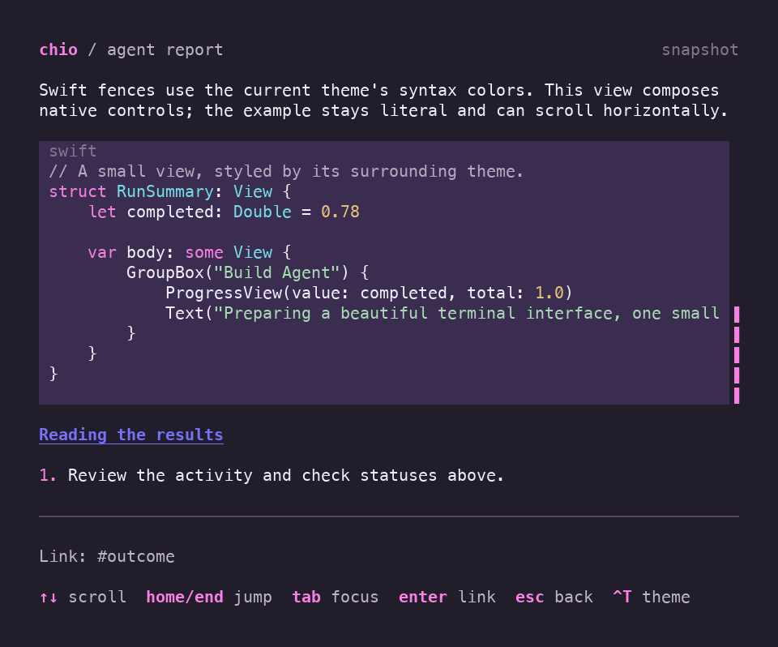This screenshot has height=647, width=778.
Task: Click the GroupBox("Build Agent") code line
Action: coord(248,272)
